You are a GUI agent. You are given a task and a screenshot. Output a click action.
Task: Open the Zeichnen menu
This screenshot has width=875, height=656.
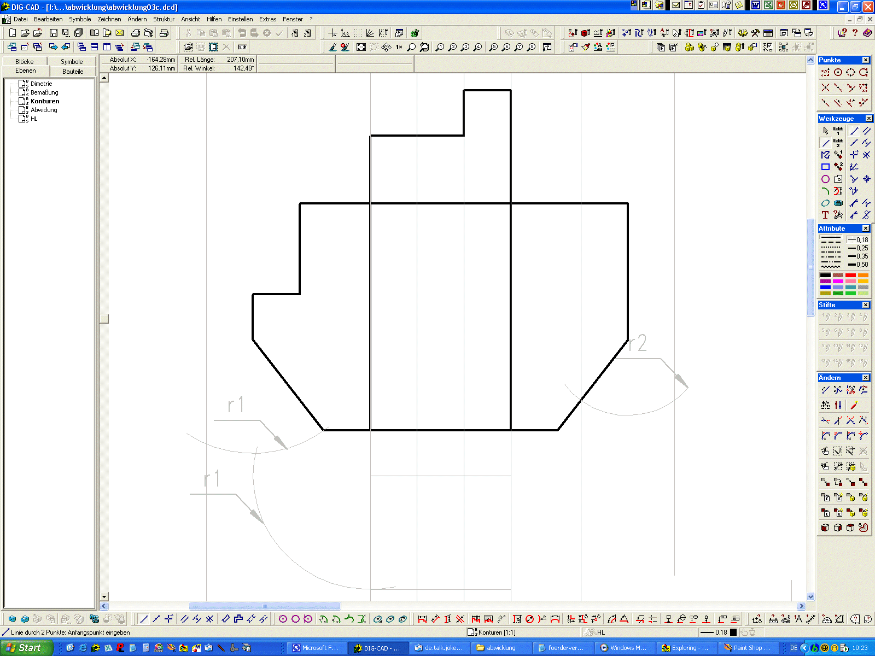pyautogui.click(x=109, y=19)
